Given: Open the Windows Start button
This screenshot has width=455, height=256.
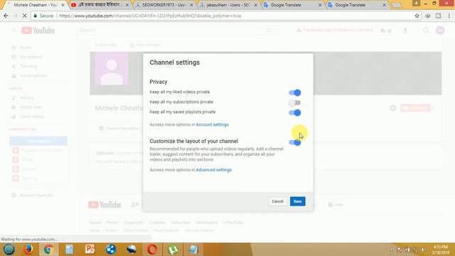Looking at the screenshot, I should pos(9,250).
